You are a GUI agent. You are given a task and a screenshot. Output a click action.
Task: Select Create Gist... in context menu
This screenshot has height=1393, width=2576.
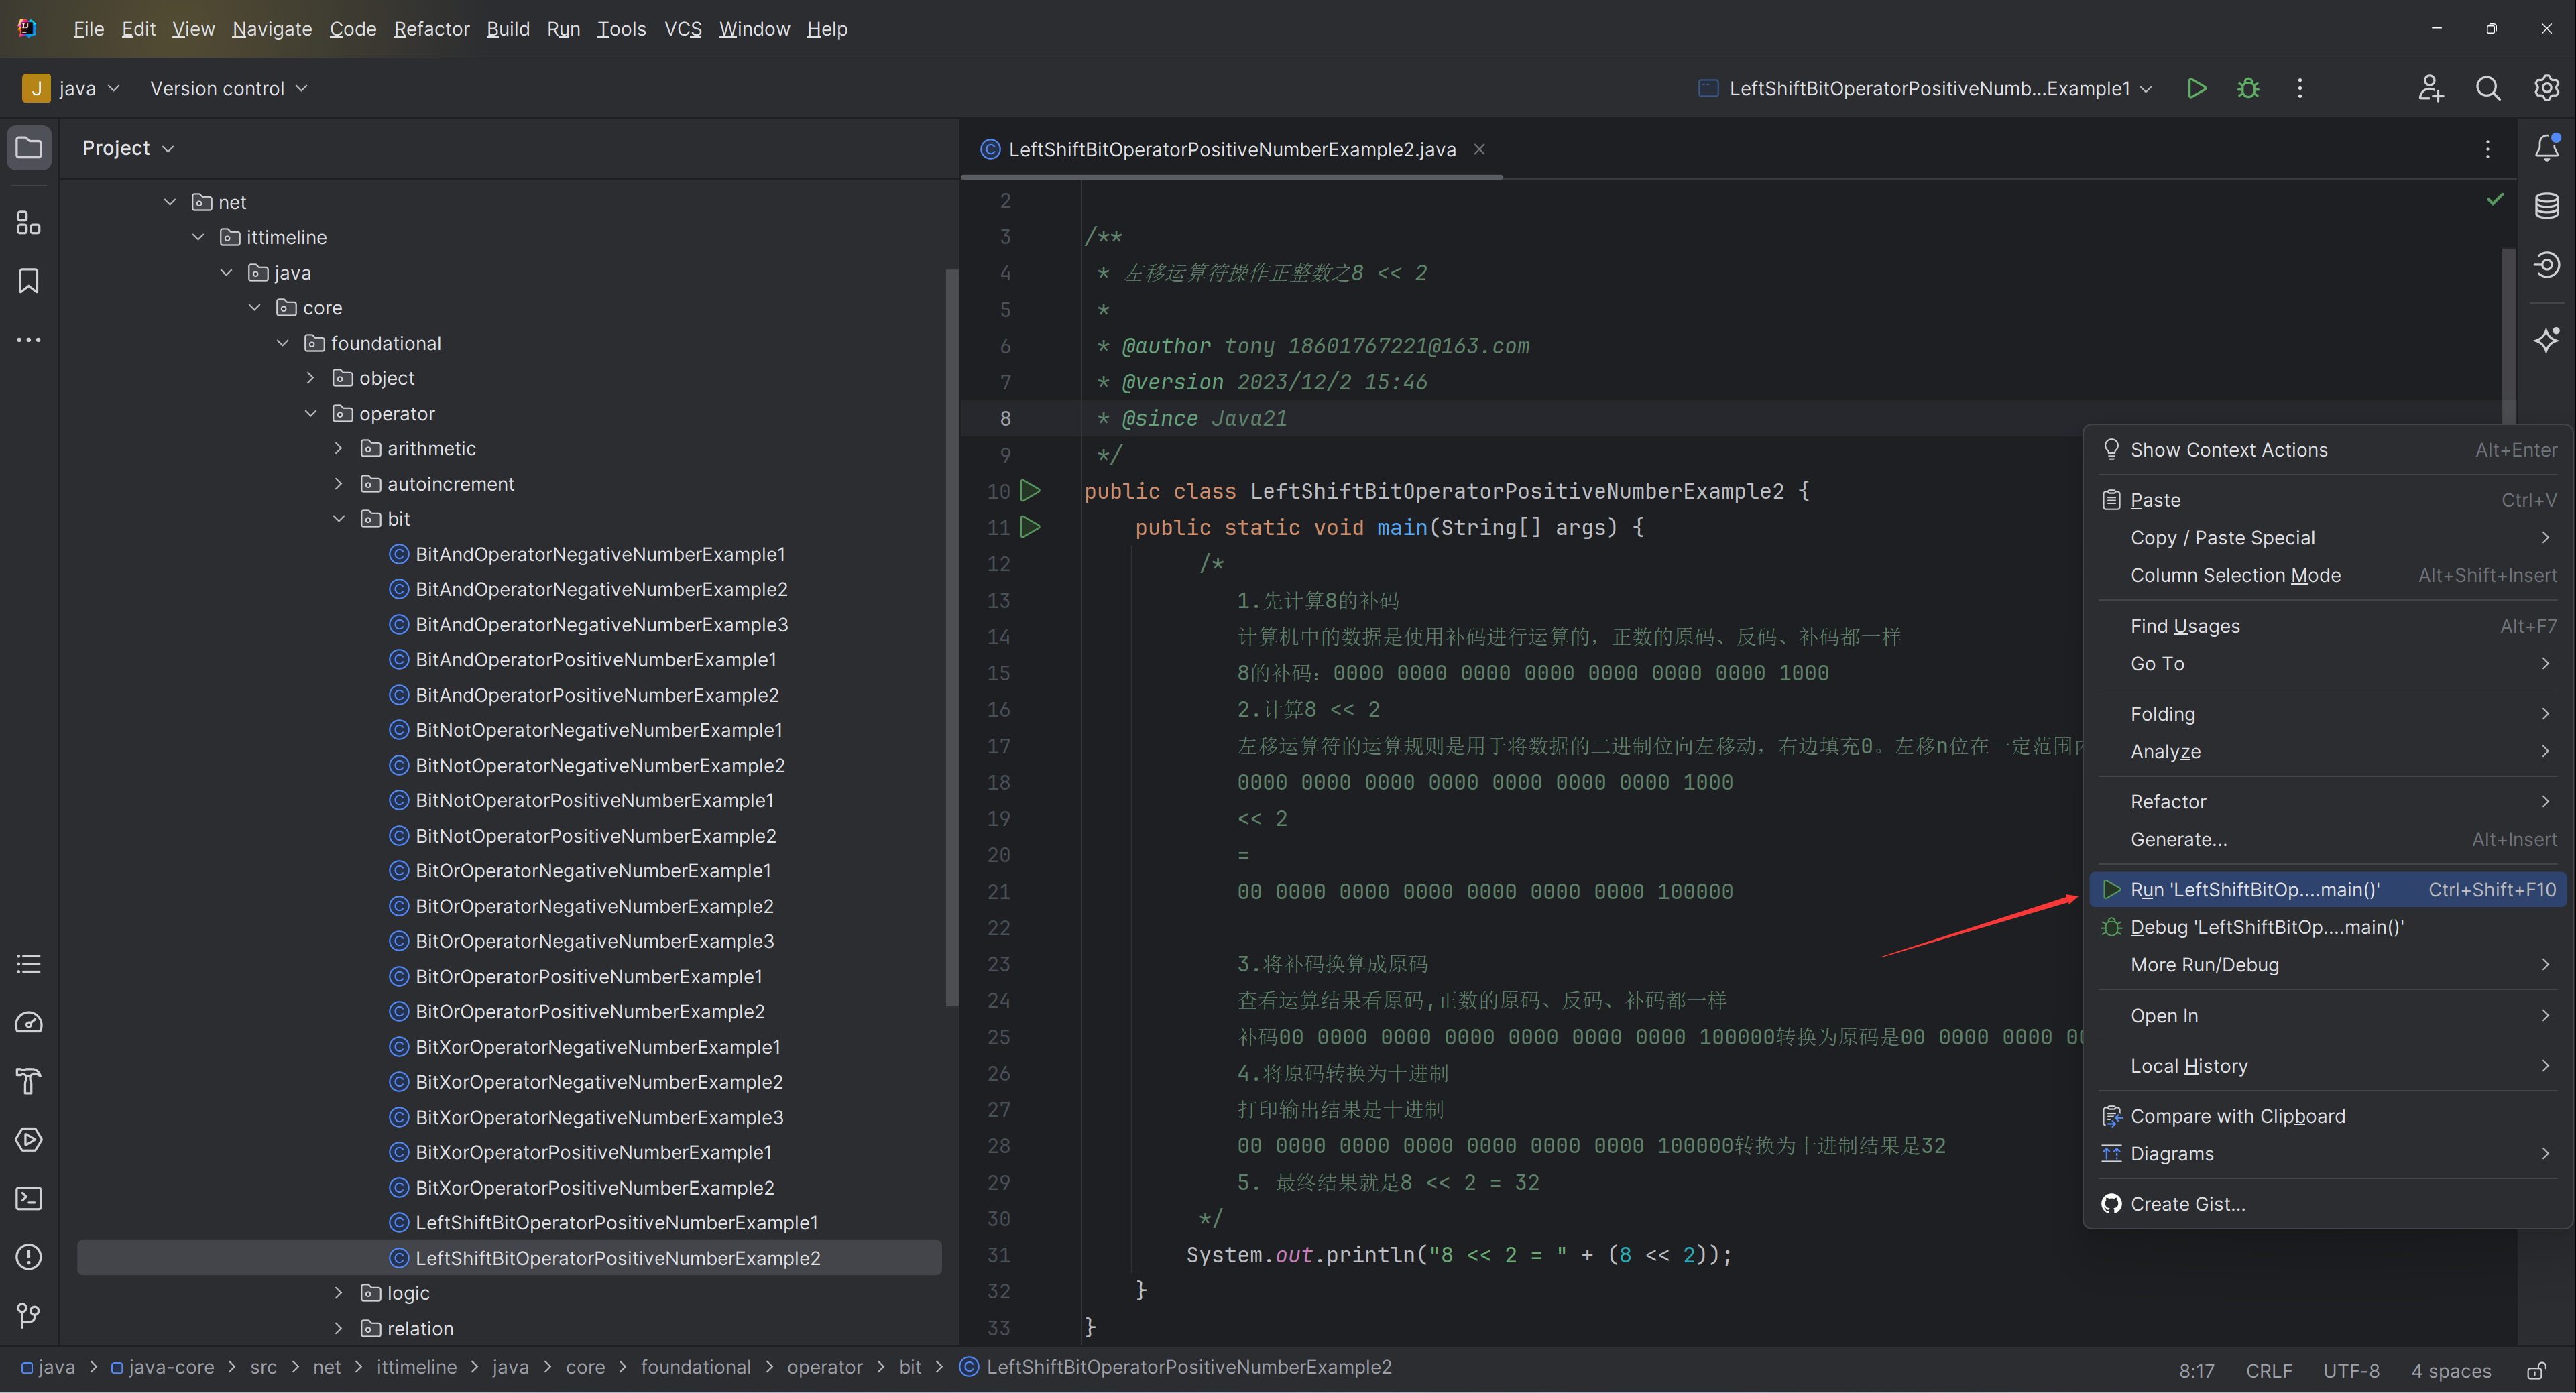click(2328, 1204)
